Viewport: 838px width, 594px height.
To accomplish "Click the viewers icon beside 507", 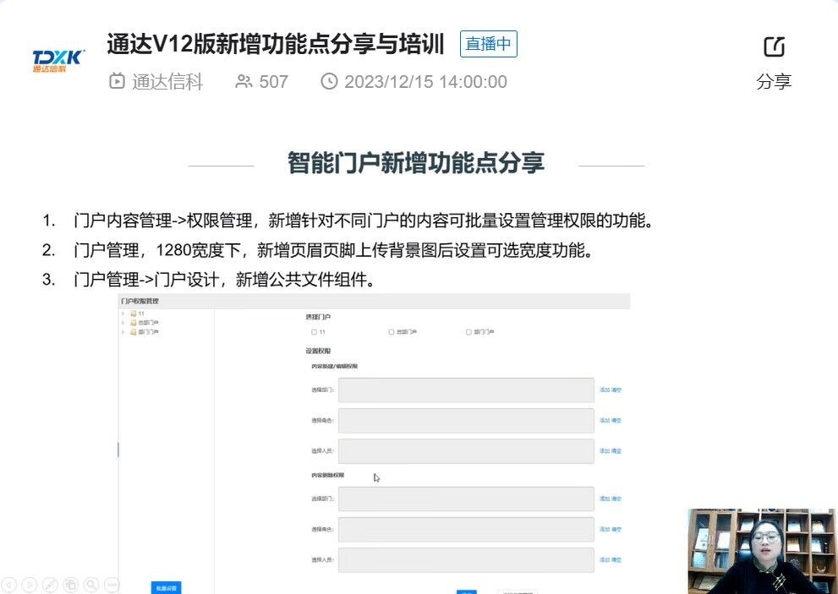I will 244,82.
